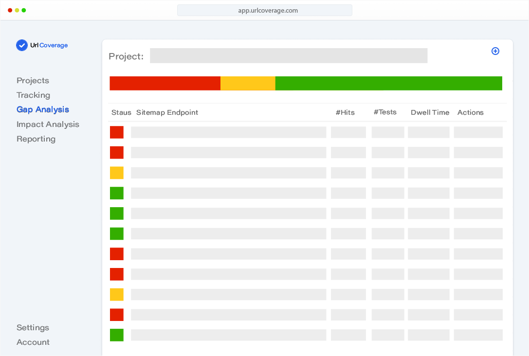The height and width of the screenshot is (356, 529).
Task: Click the Project name input field
Action: [288, 56]
